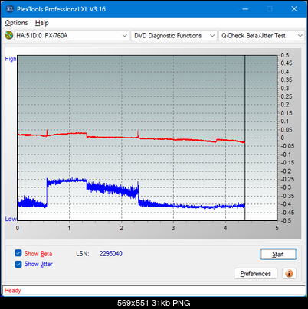The image size is (308, 309).
Task: Click the red beta curve spike near 2
Action: click(138, 134)
